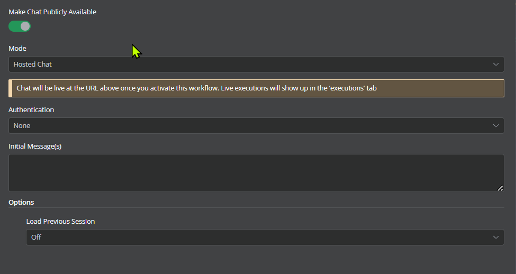Click the Options section heading
This screenshot has height=274, width=516.
[x=21, y=202]
